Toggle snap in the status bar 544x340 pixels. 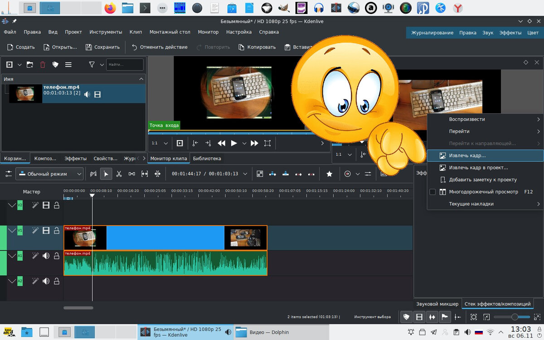[458, 317]
